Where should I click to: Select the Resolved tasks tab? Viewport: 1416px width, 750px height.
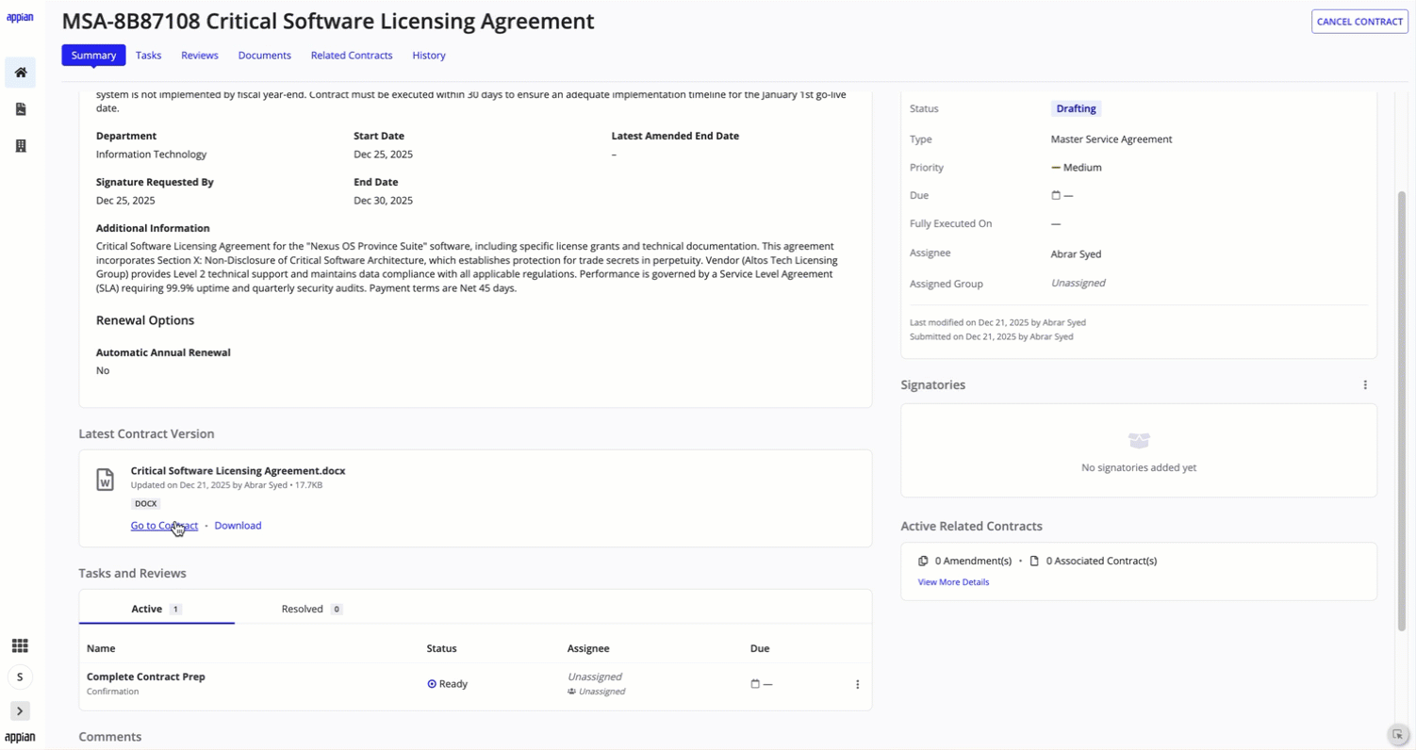click(x=312, y=609)
